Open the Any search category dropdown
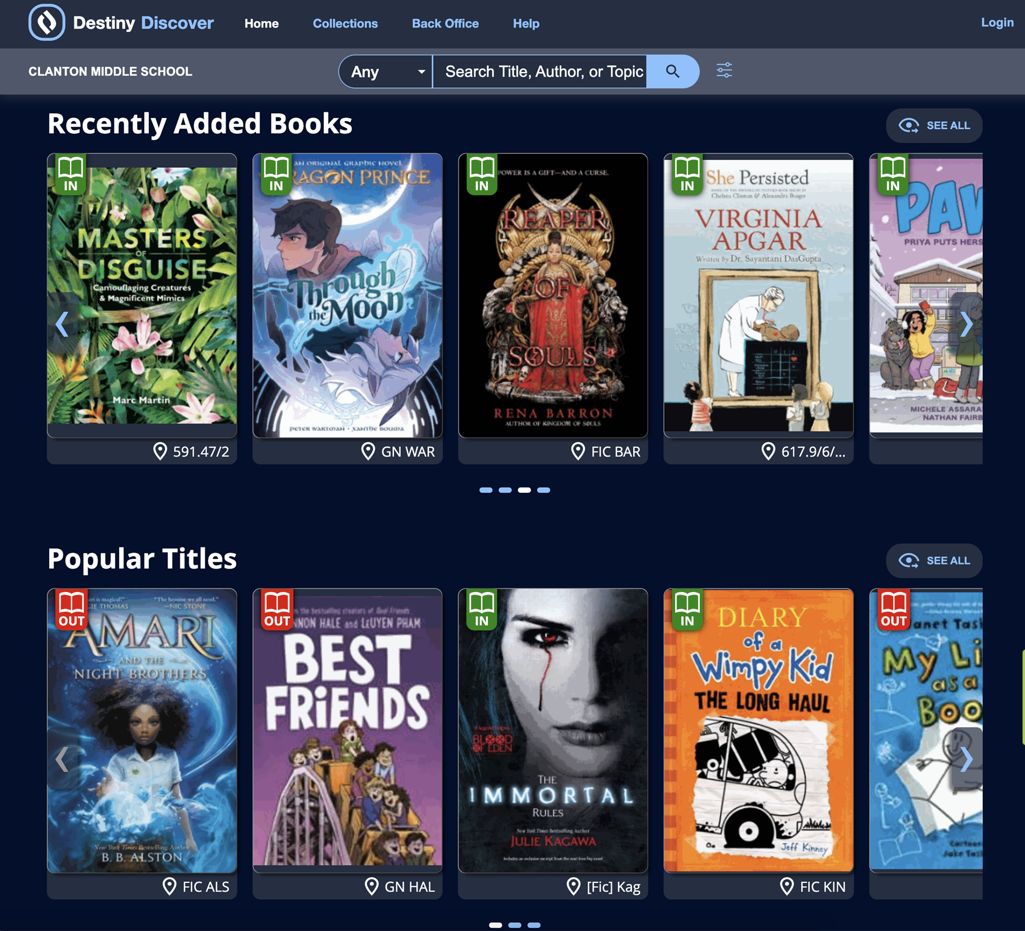 tap(385, 71)
